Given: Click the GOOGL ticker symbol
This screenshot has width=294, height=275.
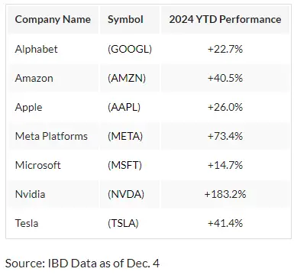Looking at the screenshot, I should [x=130, y=49].
